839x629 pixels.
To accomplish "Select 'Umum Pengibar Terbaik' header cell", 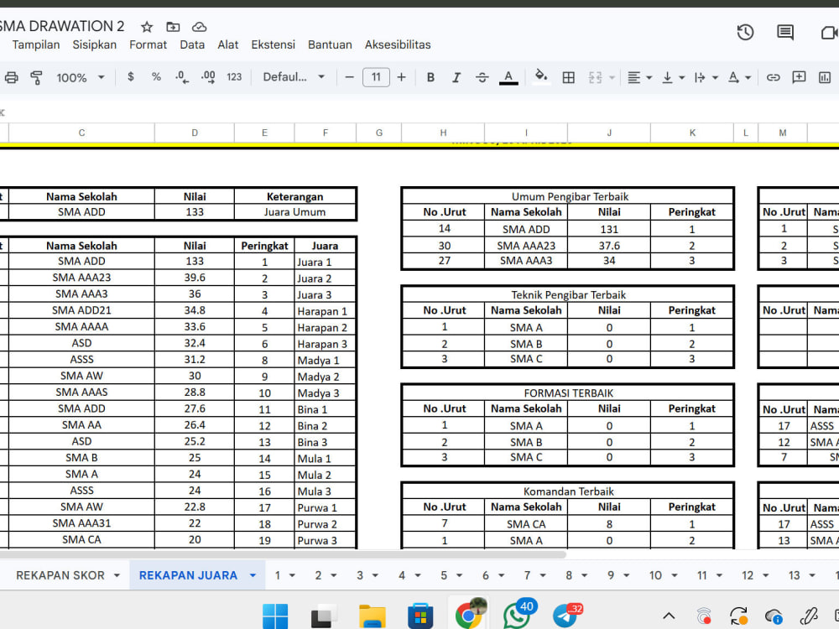I will [570, 196].
